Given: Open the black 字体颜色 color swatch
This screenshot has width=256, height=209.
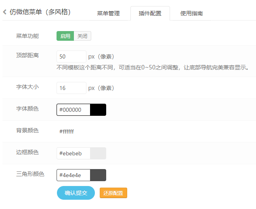Looking at the screenshot, I should pos(98,110).
